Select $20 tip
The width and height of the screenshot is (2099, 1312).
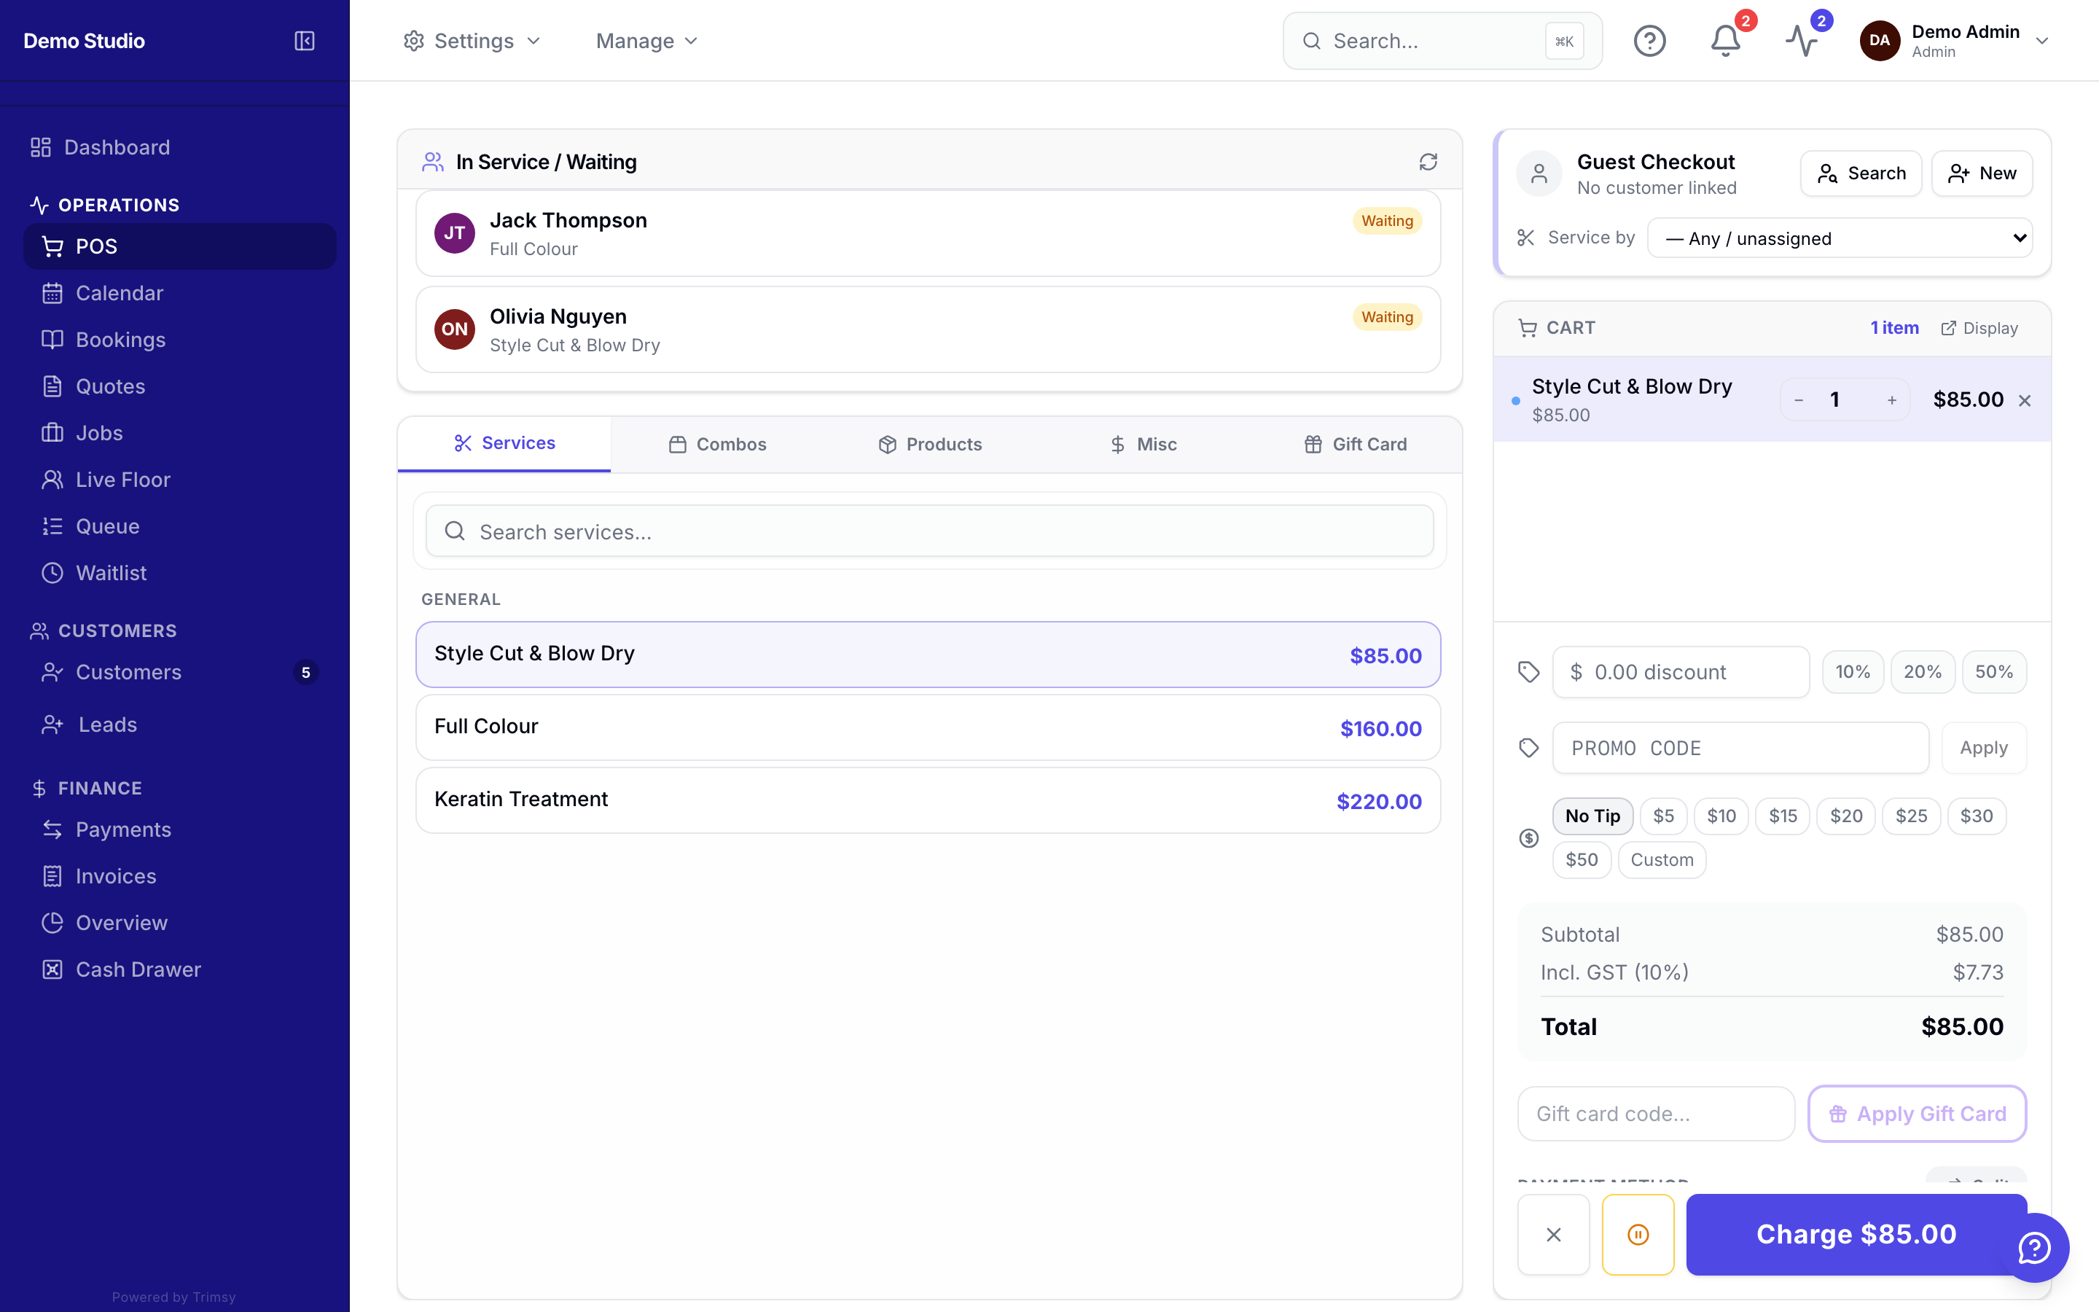pyautogui.click(x=1845, y=816)
